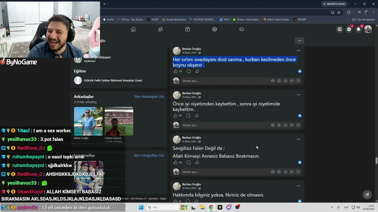Screen dimensions: 378x212
Task: Open Furkan Karaca friend thumbnail
Action: [x=119, y=121]
